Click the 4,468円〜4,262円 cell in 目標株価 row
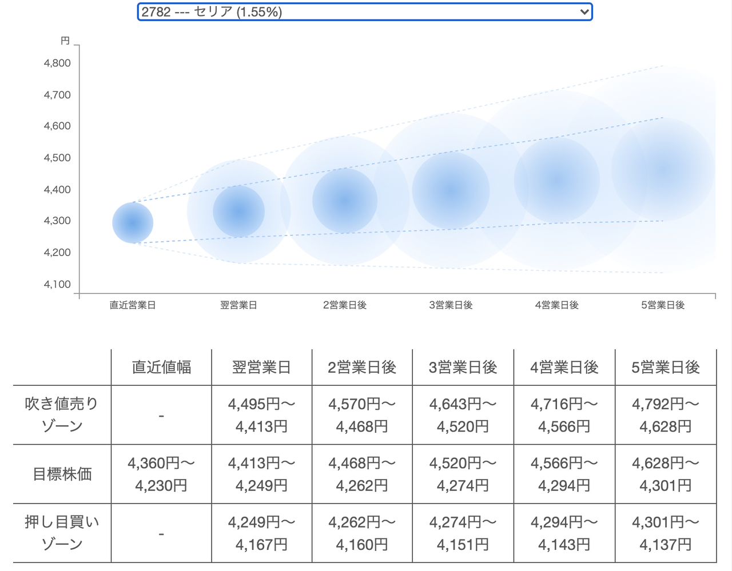The width and height of the screenshot is (732, 571). click(x=363, y=474)
